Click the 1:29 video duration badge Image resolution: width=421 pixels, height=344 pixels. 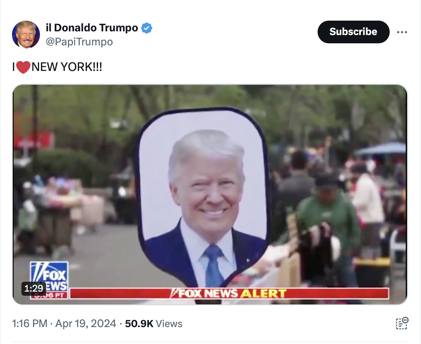click(x=33, y=288)
